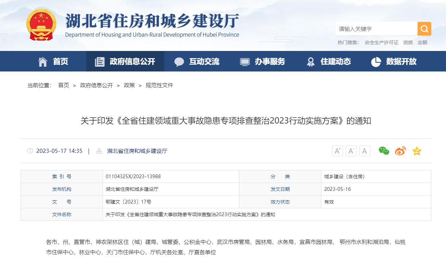
Task: Increase font size with the A+ button
Action: point(337,150)
